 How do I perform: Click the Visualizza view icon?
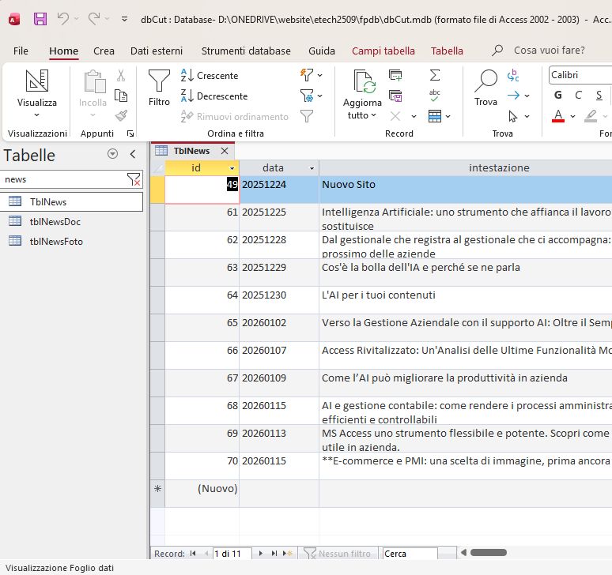(37, 81)
